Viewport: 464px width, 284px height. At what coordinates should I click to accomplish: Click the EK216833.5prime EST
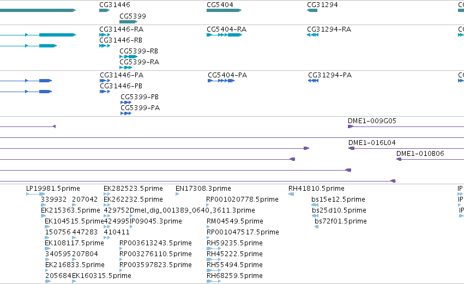point(47,271)
